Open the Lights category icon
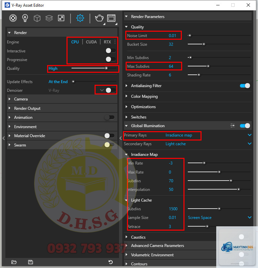Viewport: 258px width, 268px height. click(25, 18)
